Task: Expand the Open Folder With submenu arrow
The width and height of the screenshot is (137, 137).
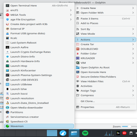Action: pyautogui.click(x=133, y=13)
